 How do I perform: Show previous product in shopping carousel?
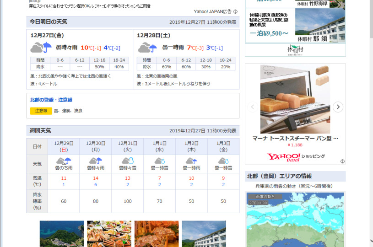point(253,107)
